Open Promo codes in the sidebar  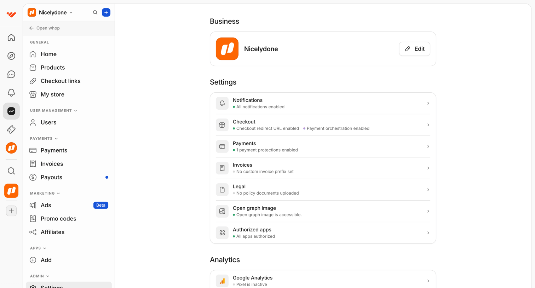coord(69,219)
